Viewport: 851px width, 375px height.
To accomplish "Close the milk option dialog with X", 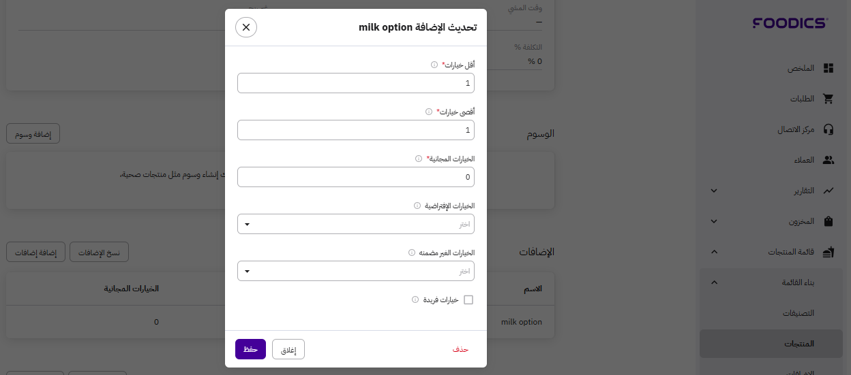I will [246, 27].
